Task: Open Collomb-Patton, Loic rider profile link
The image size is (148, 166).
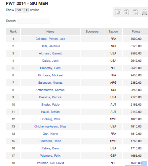Action: [50, 39]
